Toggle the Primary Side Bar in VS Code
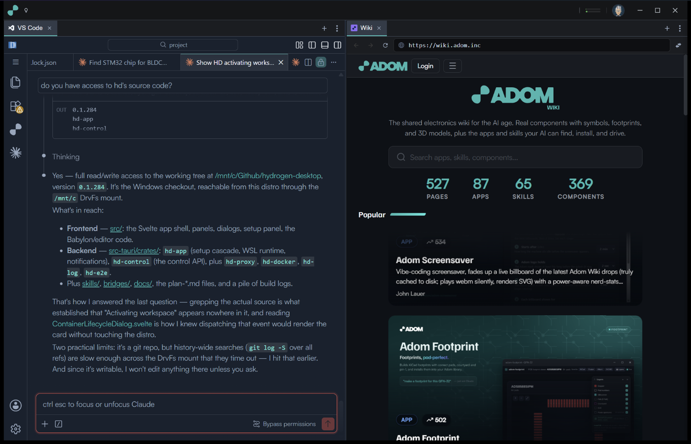The height and width of the screenshot is (444, 691). click(x=312, y=45)
